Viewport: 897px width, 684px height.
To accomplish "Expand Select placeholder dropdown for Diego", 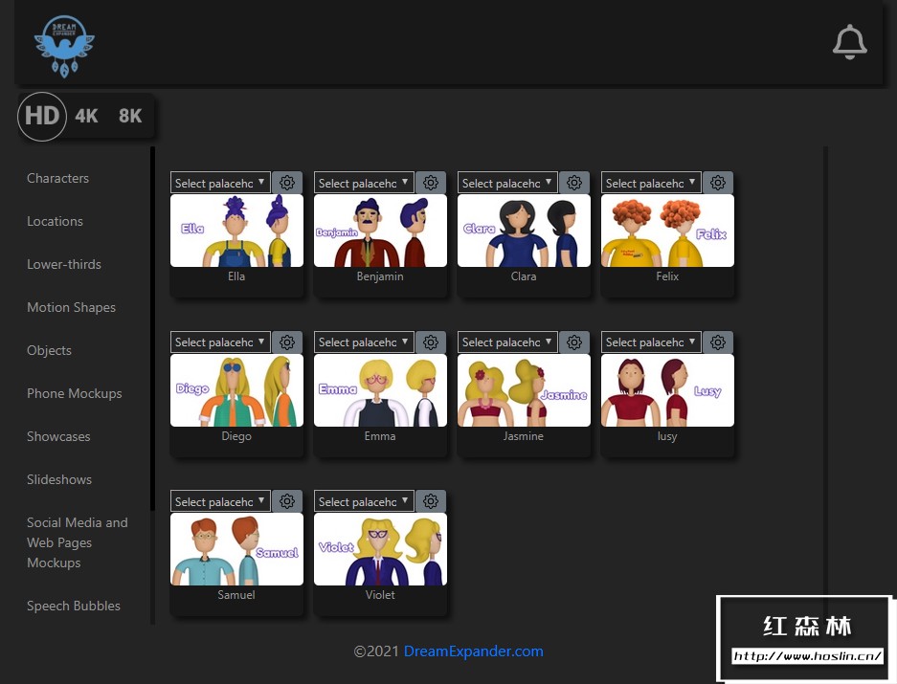I will (220, 342).
